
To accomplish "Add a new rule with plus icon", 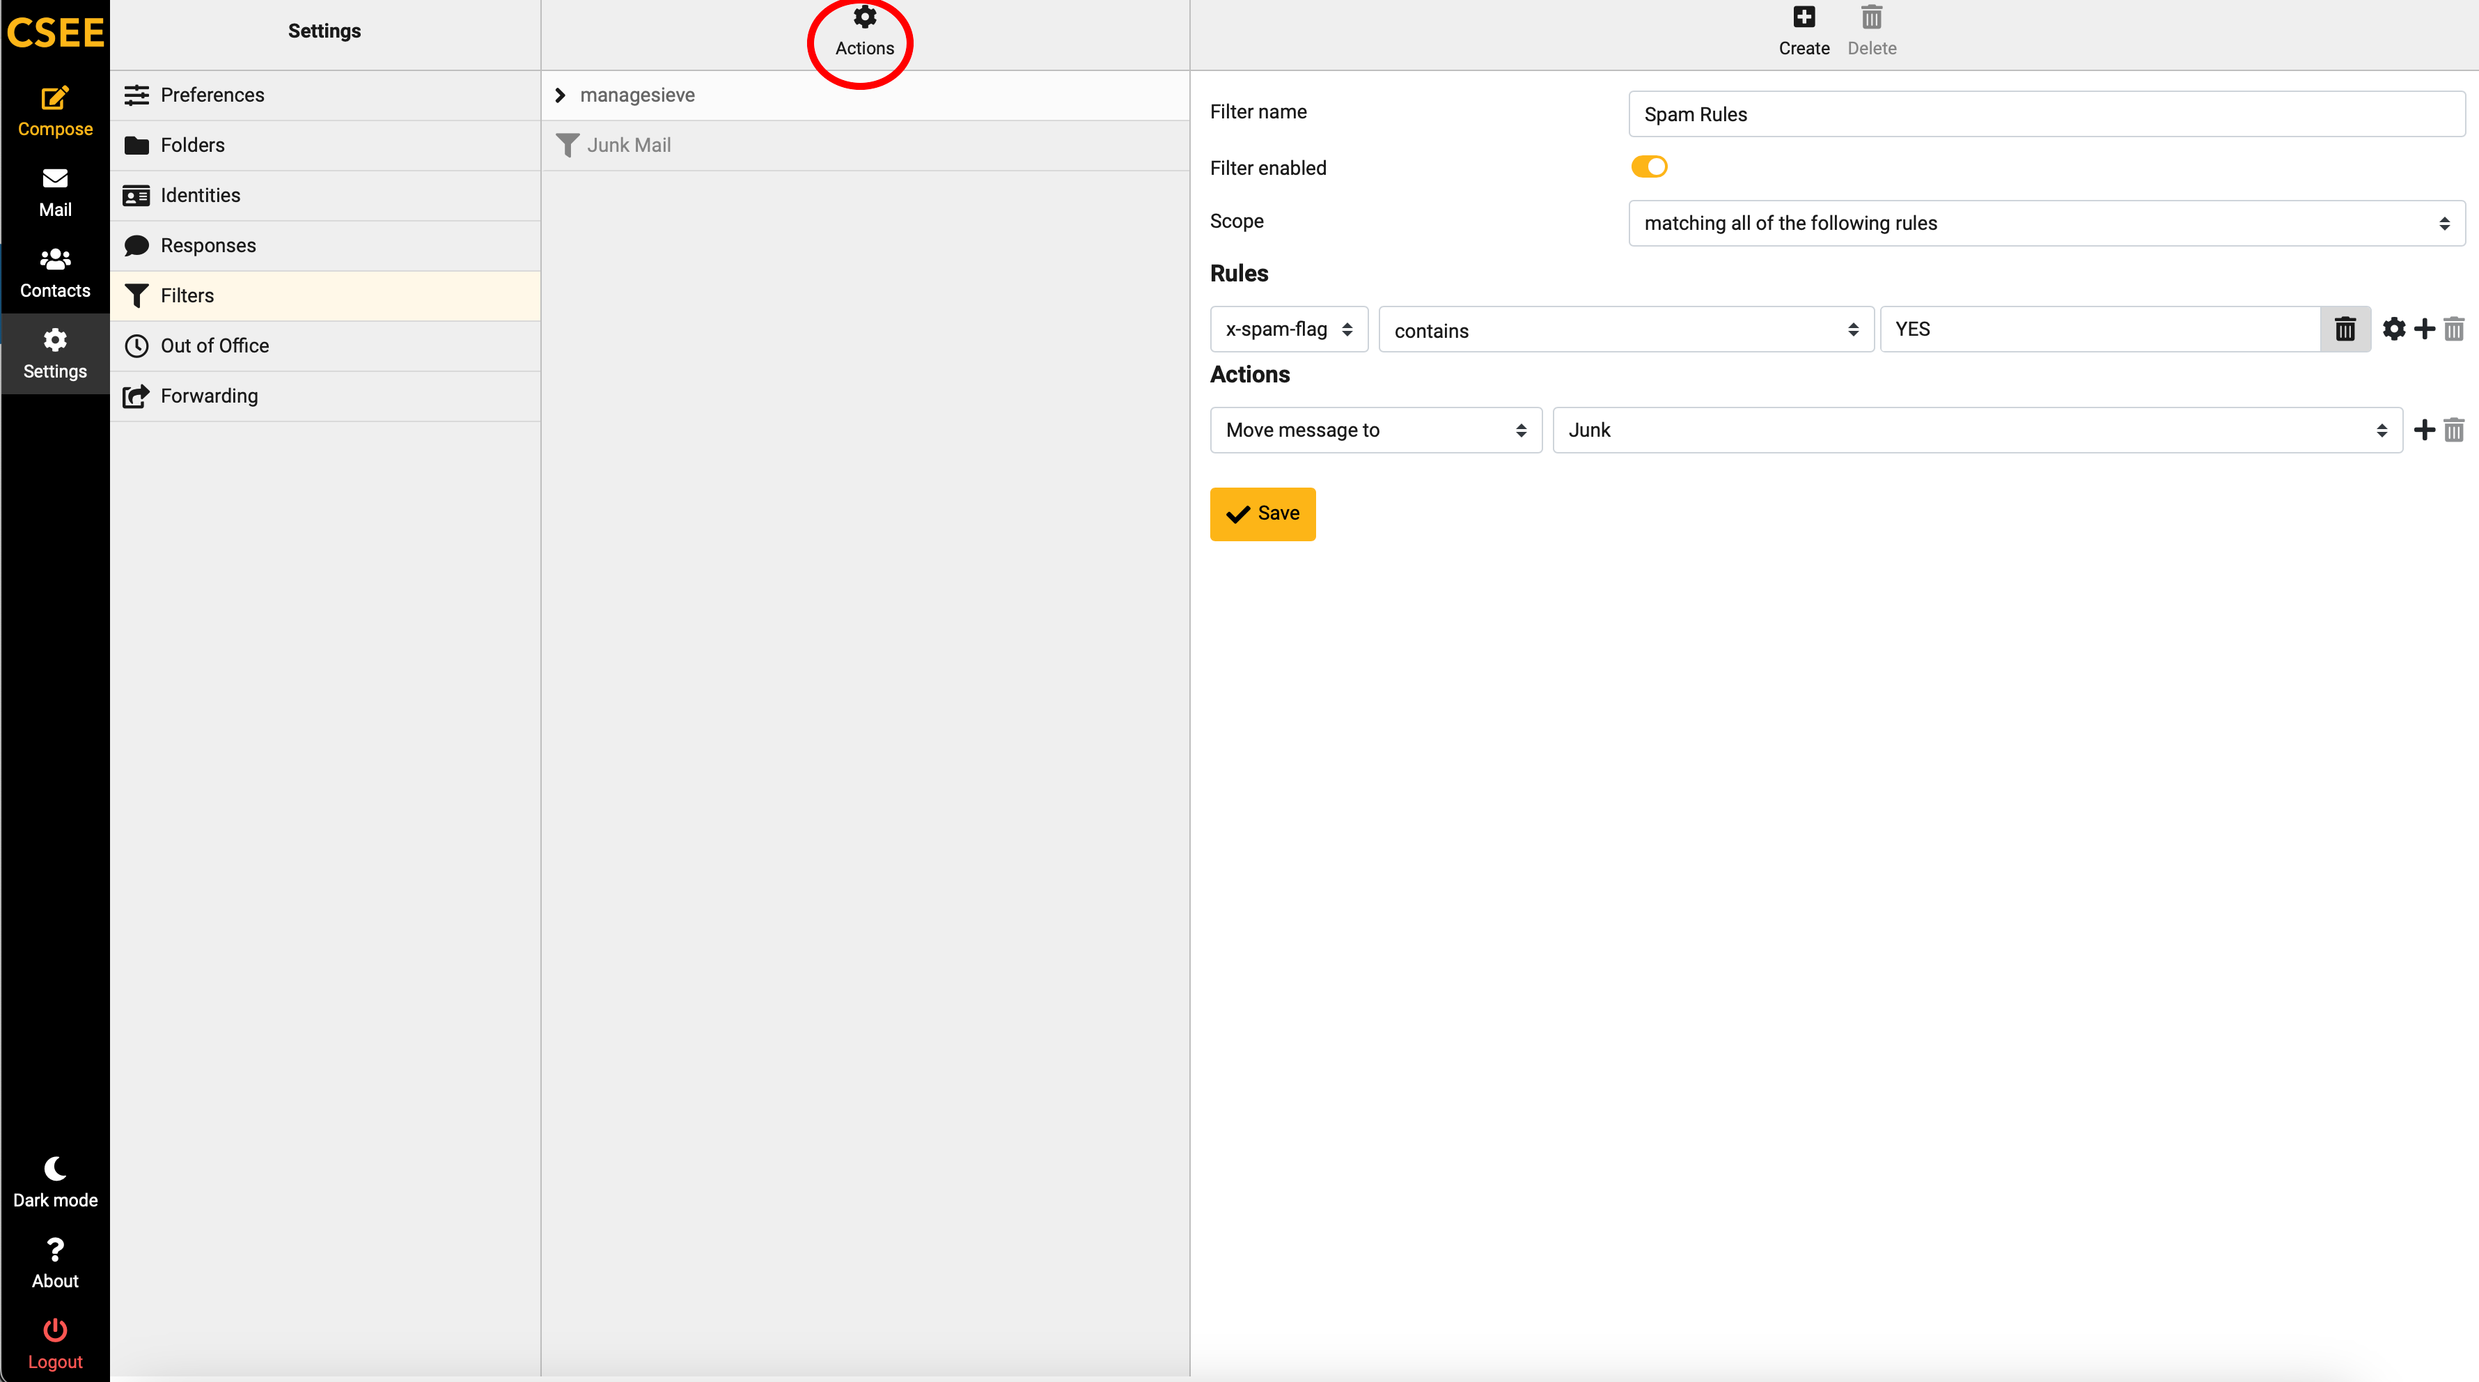I will [x=2424, y=329].
